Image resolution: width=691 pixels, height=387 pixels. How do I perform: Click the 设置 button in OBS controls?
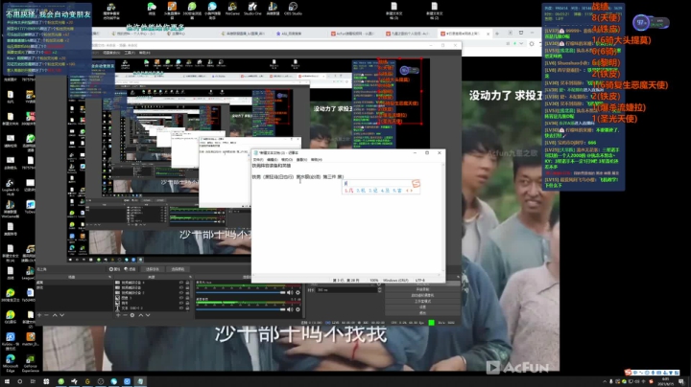(x=422, y=307)
